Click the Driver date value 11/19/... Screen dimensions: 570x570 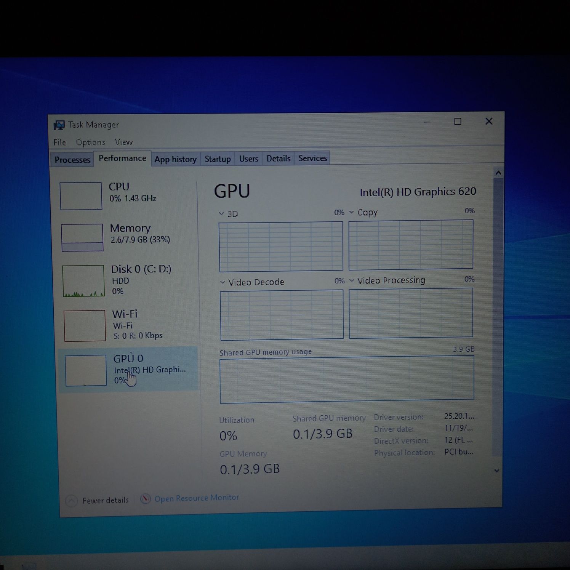[459, 428]
